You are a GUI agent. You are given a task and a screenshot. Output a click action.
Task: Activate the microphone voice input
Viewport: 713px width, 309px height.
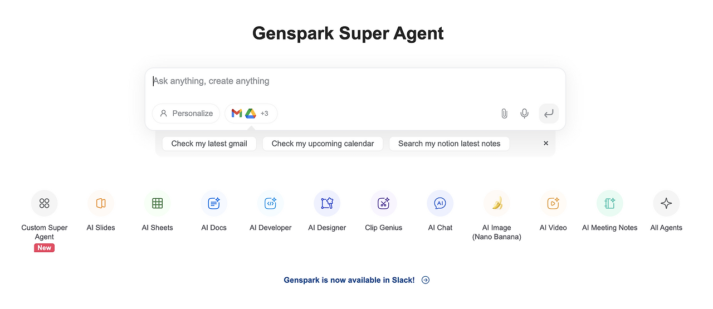point(524,114)
